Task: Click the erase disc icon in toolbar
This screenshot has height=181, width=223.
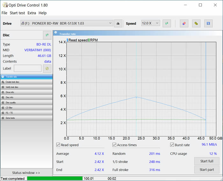Action: pos(184,23)
